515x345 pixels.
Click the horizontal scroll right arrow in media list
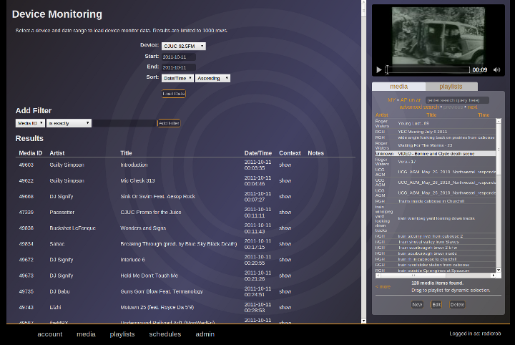tap(494, 276)
